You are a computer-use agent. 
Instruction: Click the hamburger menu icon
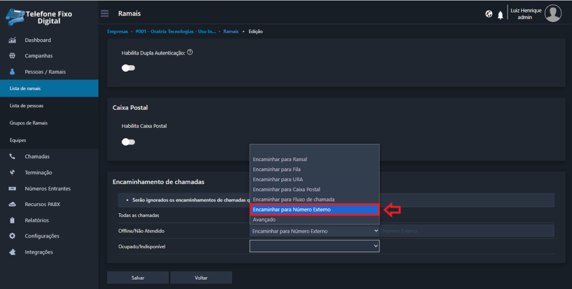pos(105,14)
